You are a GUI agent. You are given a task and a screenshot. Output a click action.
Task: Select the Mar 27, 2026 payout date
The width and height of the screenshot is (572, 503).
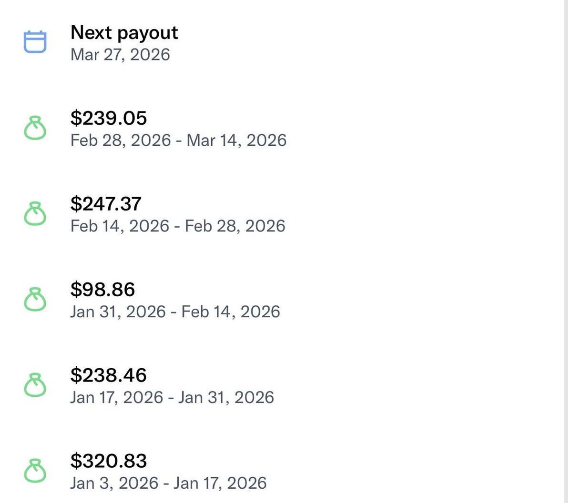120,54
